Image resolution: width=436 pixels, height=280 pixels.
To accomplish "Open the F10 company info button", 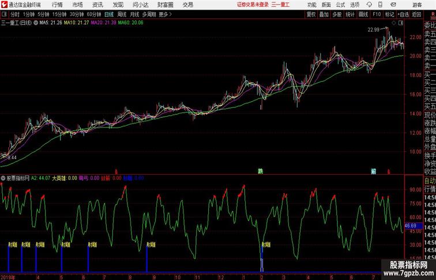I will click(x=377, y=14).
